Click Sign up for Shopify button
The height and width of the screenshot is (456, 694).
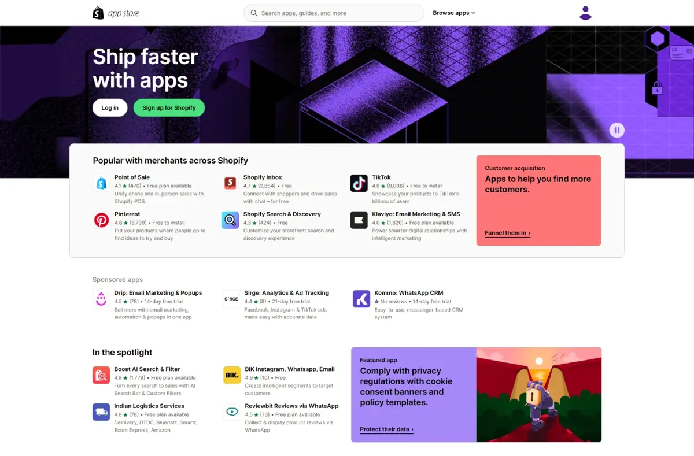coord(169,107)
